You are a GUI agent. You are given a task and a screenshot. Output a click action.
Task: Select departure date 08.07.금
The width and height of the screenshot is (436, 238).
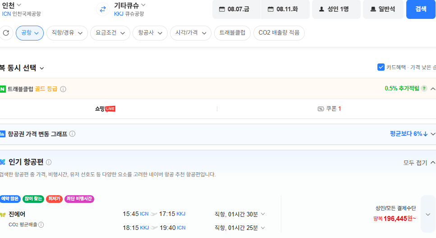point(237,9)
